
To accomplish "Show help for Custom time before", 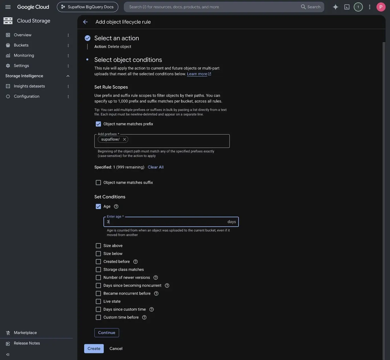I will point(144,317).
